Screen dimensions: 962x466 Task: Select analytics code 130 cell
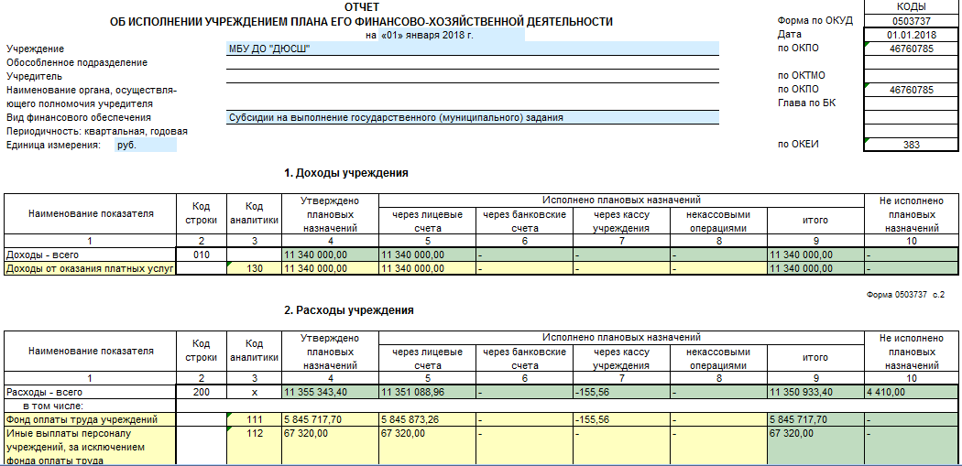[x=254, y=268]
